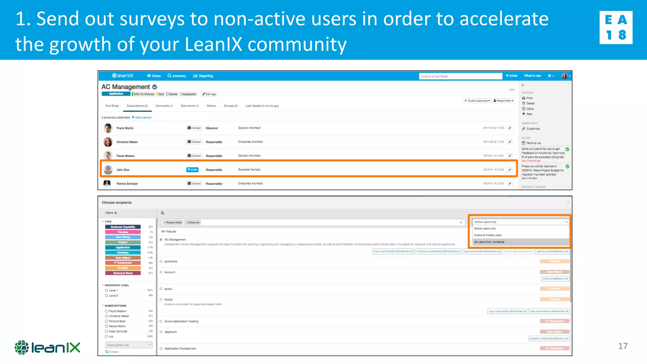Click the Clone action in the sidebar
Screen dimensions: 647x364
(528, 109)
